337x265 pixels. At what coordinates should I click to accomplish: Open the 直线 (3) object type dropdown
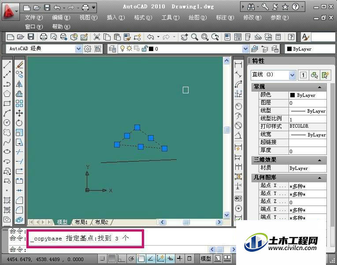292,75
